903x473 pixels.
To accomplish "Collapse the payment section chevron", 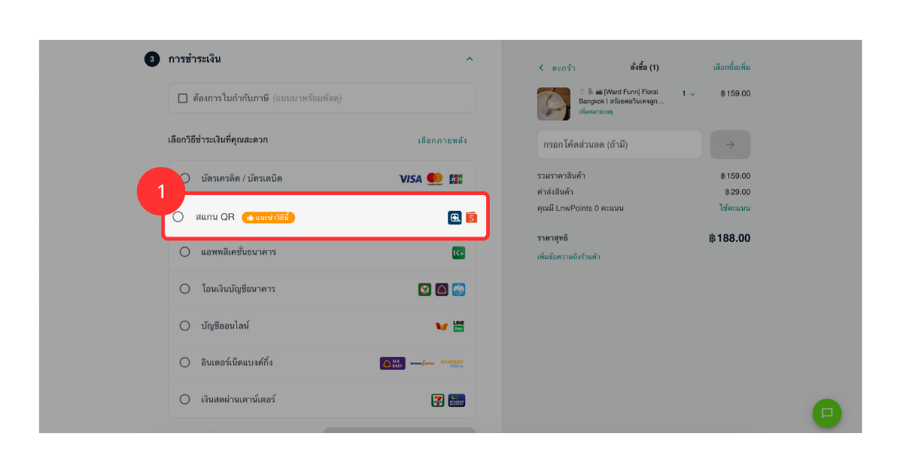I will (470, 59).
